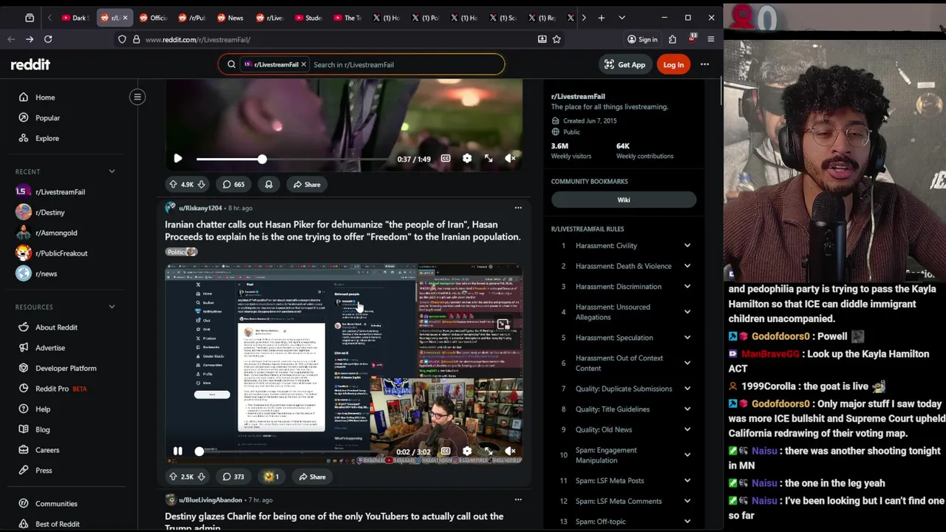The width and height of the screenshot is (946, 532).
Task: Go forward with browser forward arrow
Action: point(30,39)
